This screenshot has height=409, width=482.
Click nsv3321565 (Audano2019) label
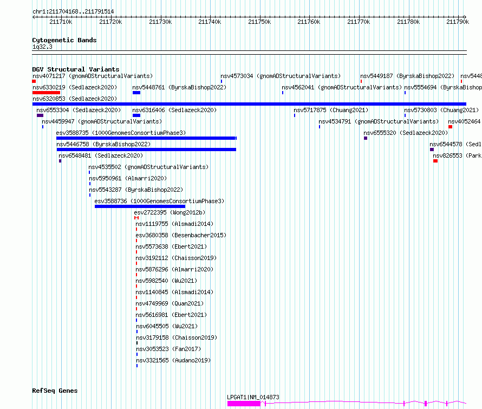tap(173, 360)
